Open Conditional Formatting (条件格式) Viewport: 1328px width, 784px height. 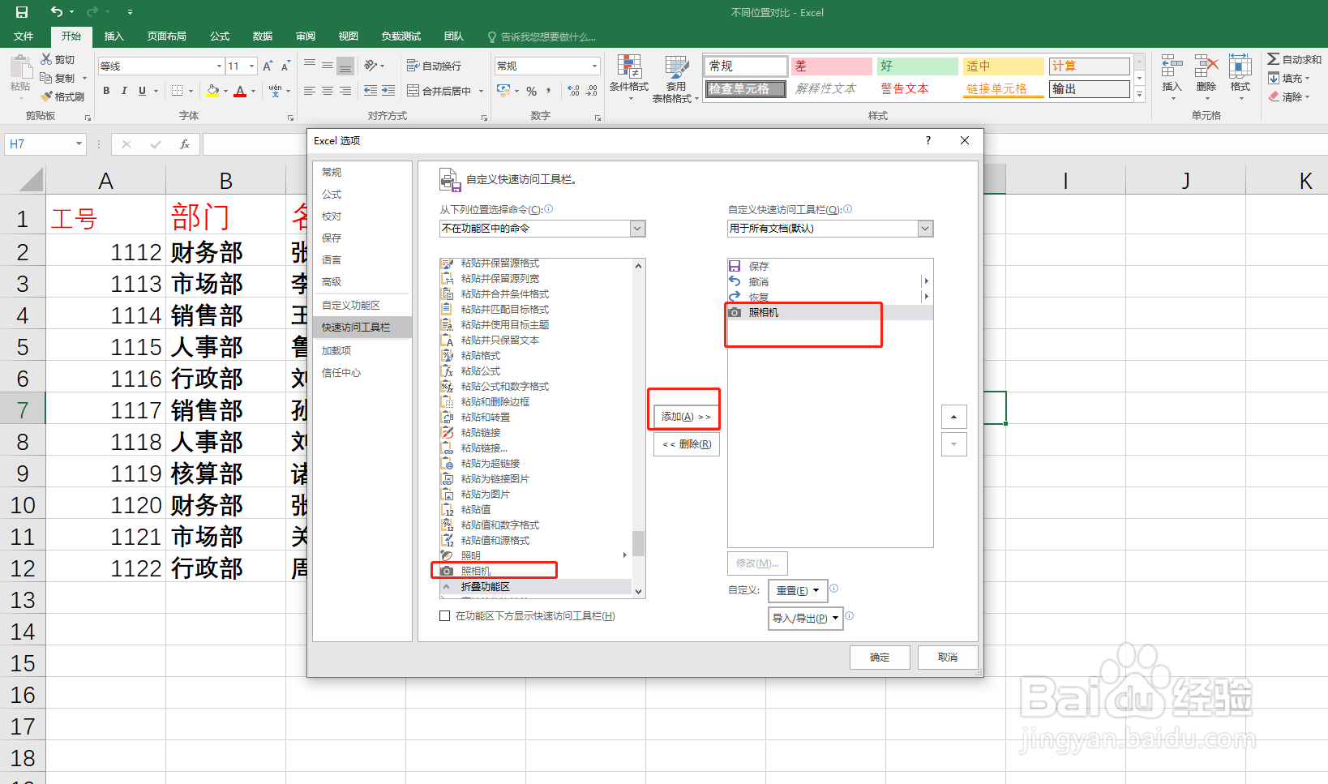pyautogui.click(x=629, y=79)
